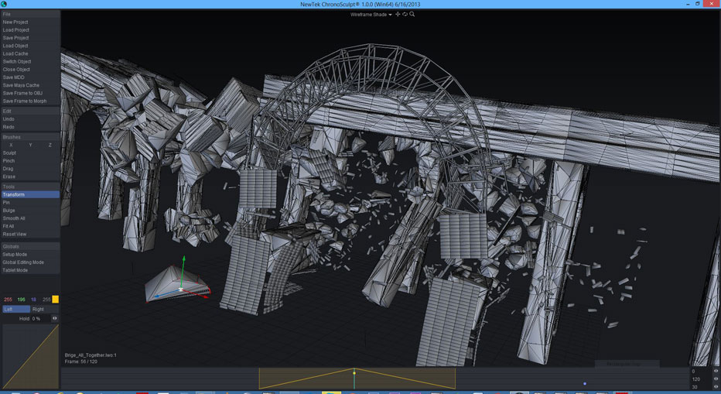Click the X brush axis option

point(11,145)
